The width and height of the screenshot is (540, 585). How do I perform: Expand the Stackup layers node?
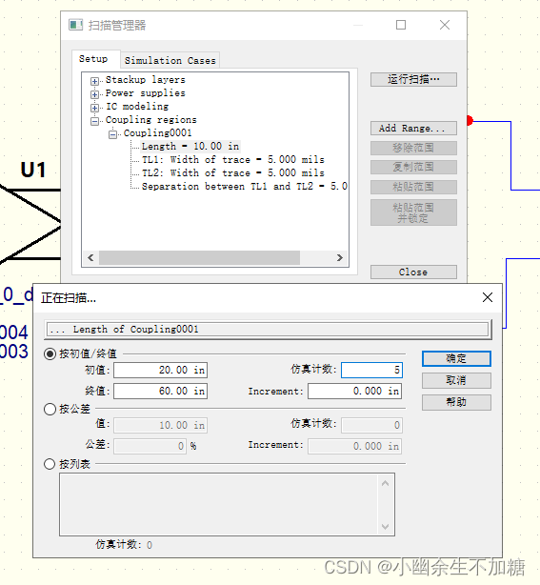pyautogui.click(x=94, y=81)
